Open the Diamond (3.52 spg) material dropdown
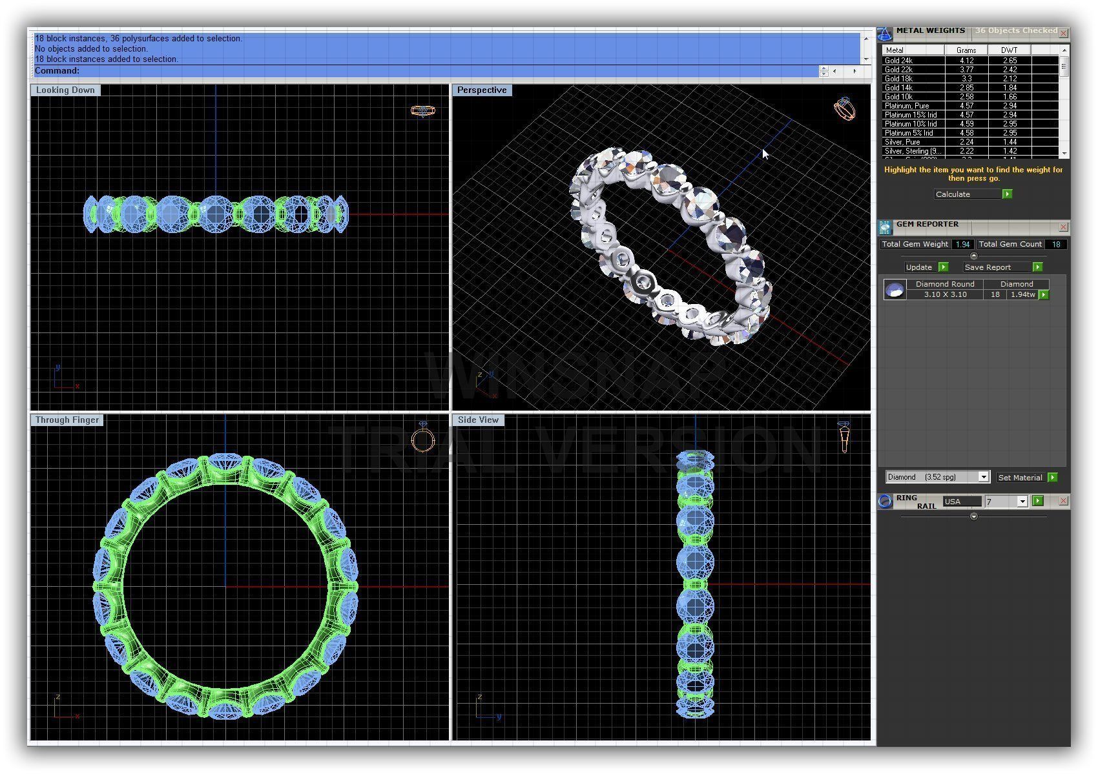 click(x=984, y=477)
